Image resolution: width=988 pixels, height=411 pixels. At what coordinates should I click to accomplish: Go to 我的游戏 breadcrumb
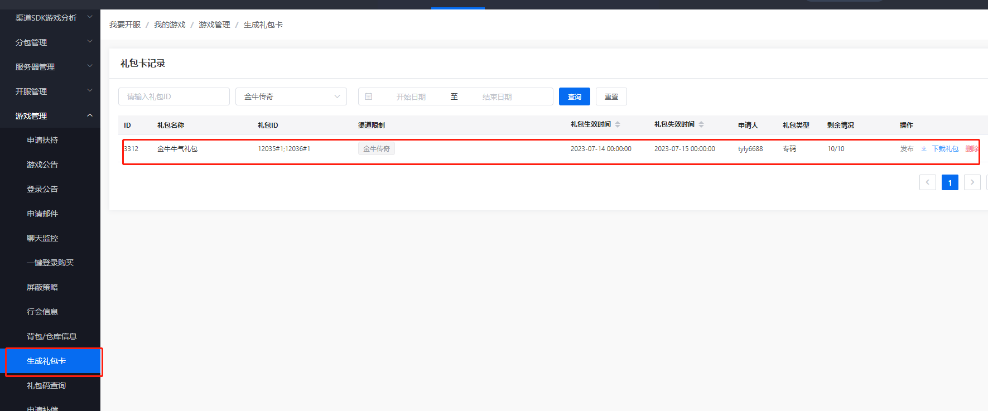point(170,25)
